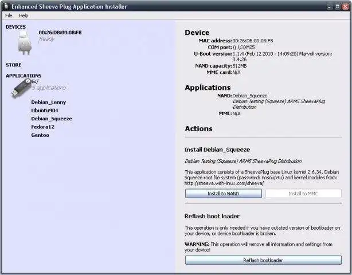Select Gentoo in applications list

coord(40,135)
